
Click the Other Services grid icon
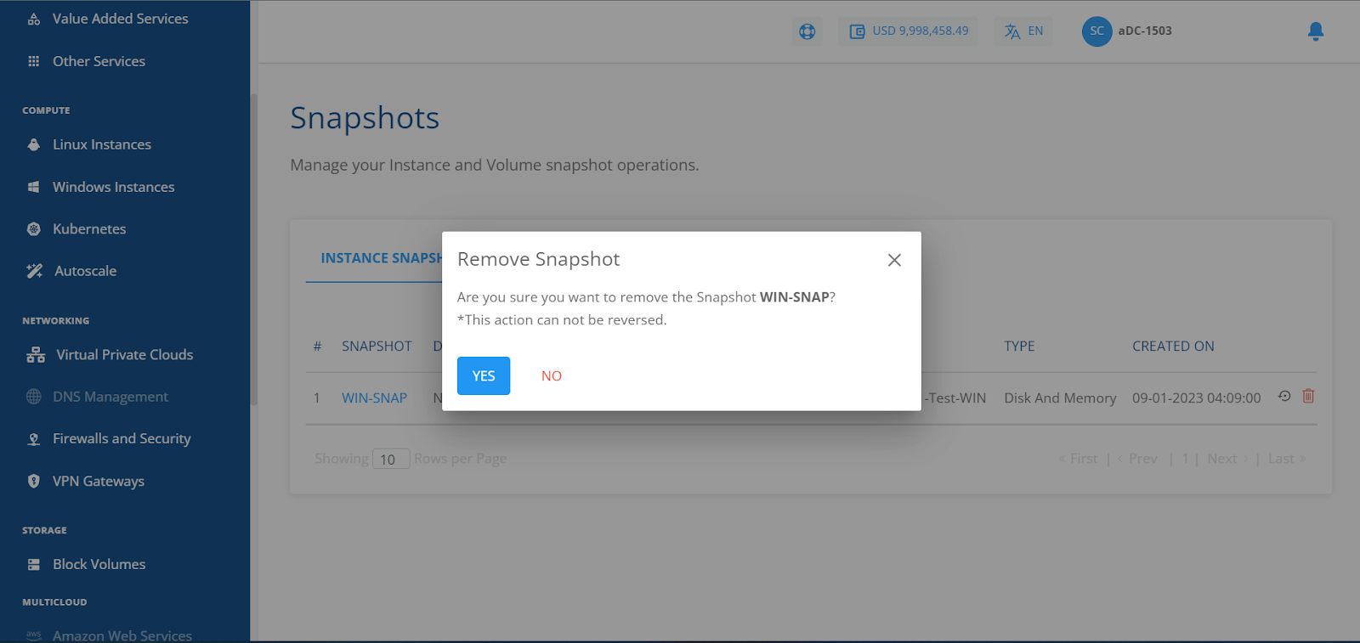click(34, 61)
